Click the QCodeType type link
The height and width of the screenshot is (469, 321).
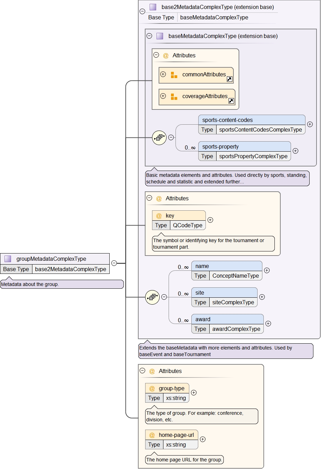(188, 225)
